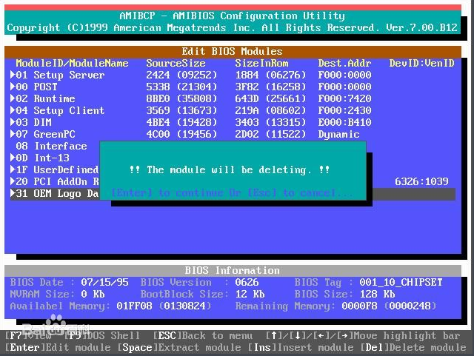Click NVRAM Size value 0 Kb
The height and width of the screenshot is (356, 474).
point(93,294)
